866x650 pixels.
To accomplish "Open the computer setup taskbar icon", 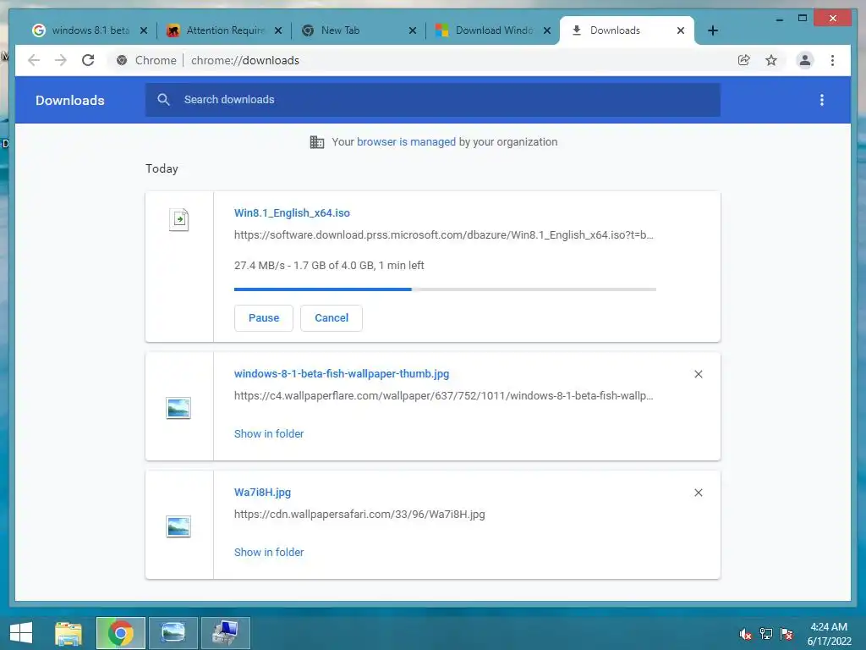I will (x=225, y=633).
